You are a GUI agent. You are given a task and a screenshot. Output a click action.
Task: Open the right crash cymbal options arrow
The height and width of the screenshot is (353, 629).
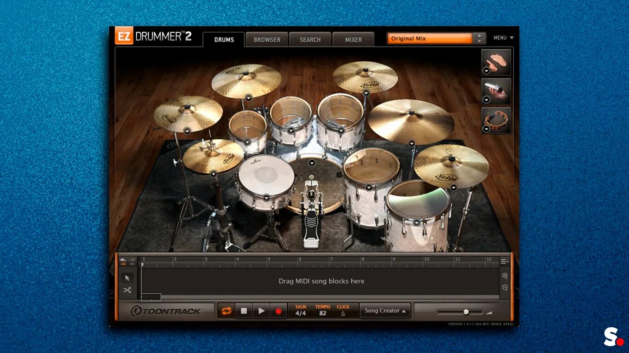(x=454, y=187)
